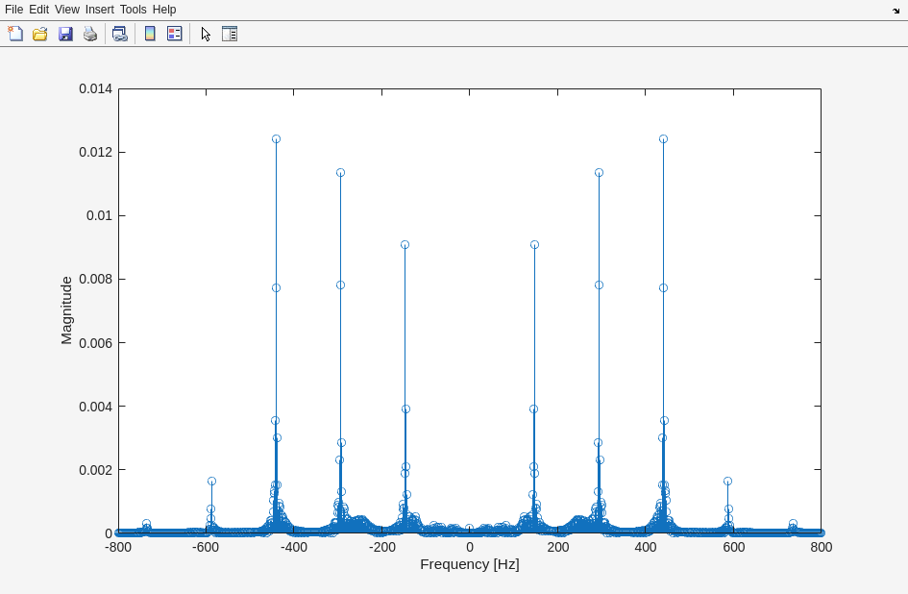This screenshot has width=908, height=594.
Task: Open a file with the folder icon
Action: point(40,34)
